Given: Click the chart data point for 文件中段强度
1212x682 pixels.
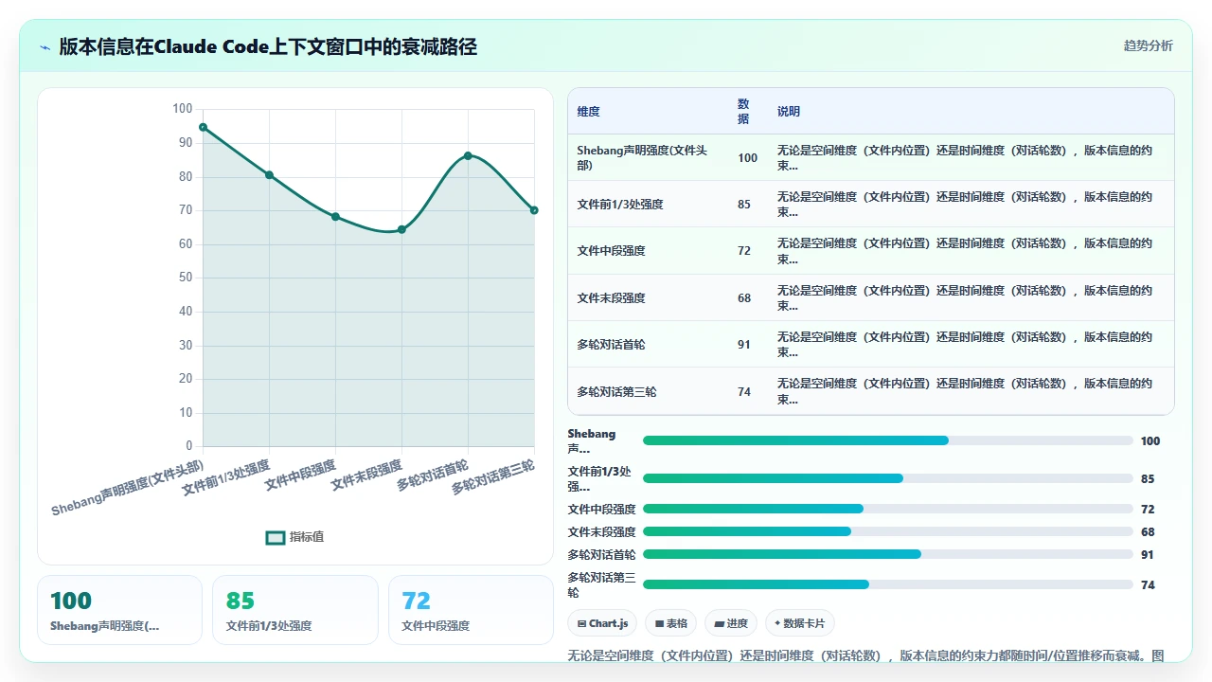Looking at the screenshot, I should (335, 217).
